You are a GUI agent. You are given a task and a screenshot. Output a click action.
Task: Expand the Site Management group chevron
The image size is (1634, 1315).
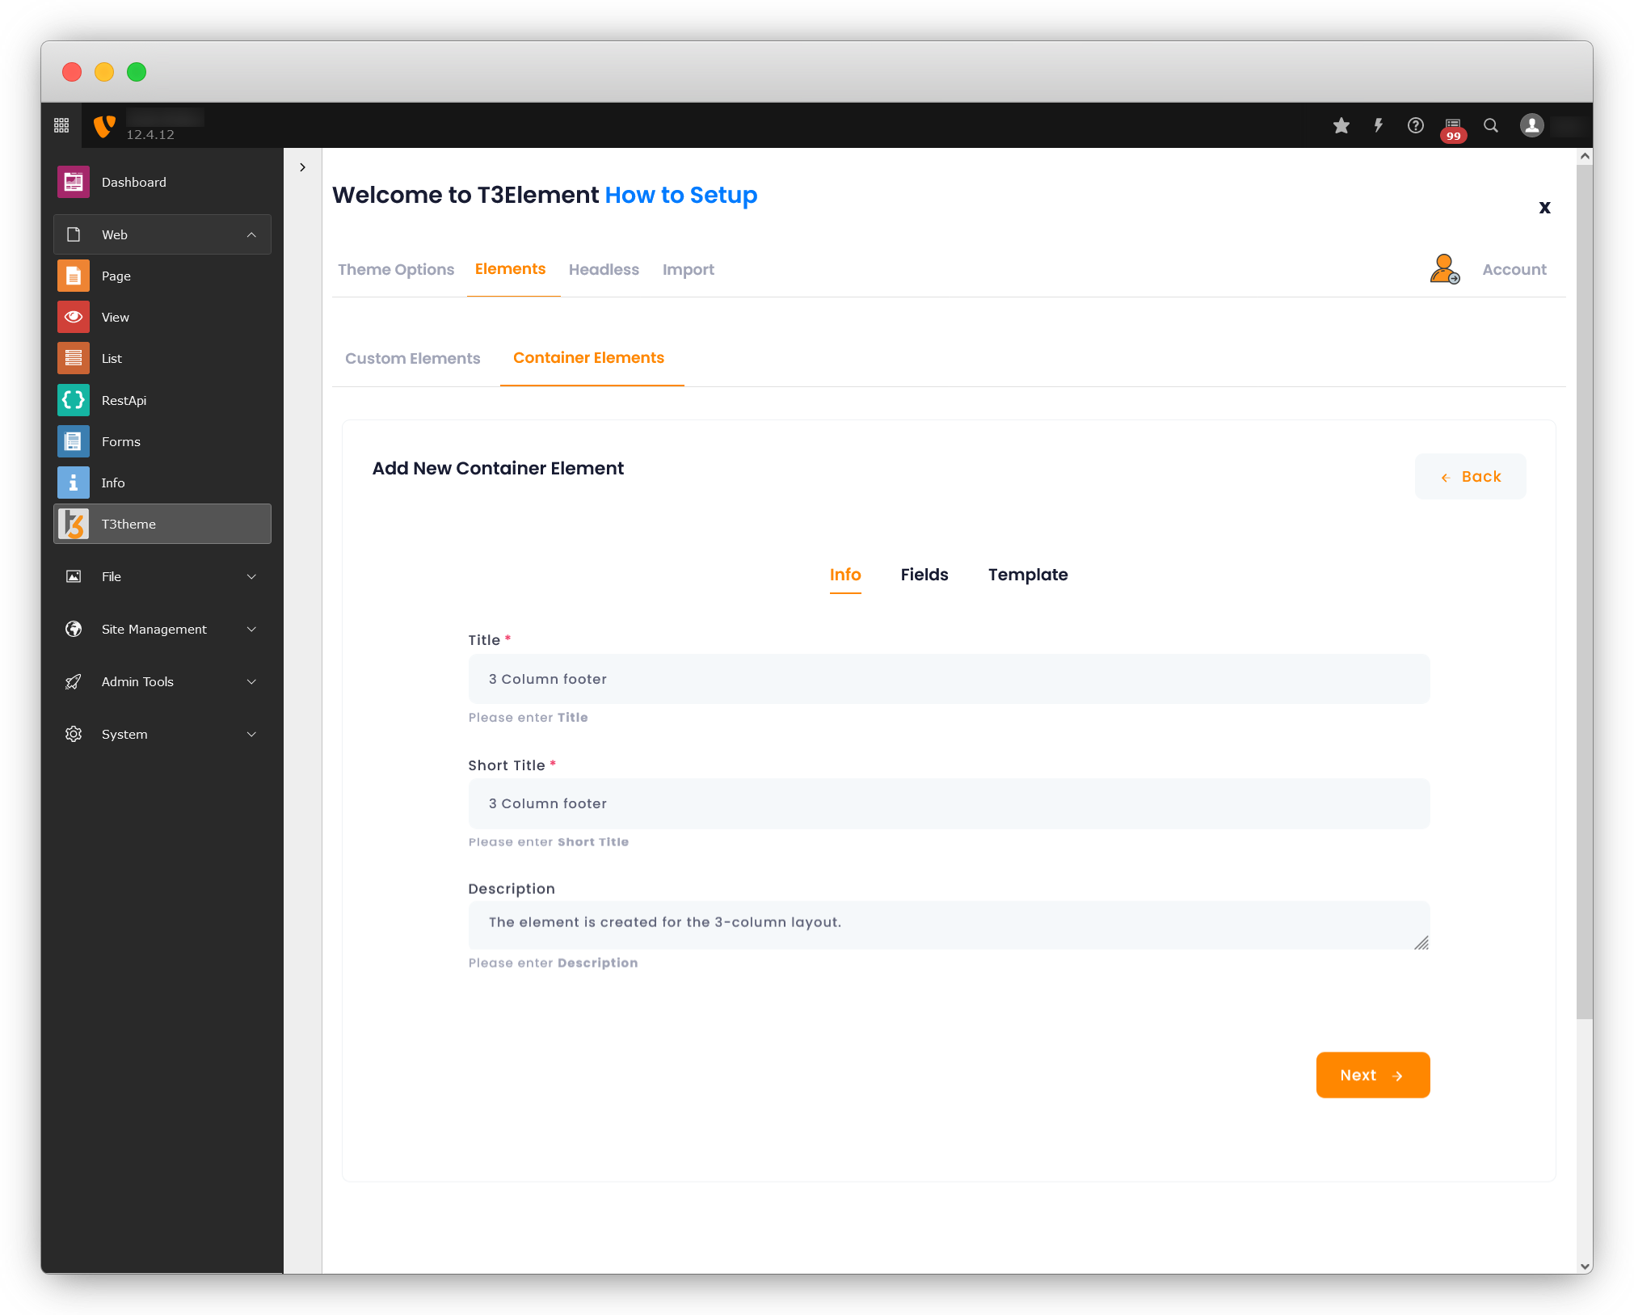pyautogui.click(x=251, y=629)
